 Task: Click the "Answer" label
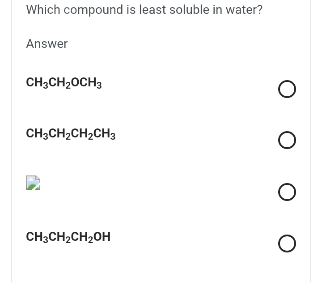click(47, 44)
